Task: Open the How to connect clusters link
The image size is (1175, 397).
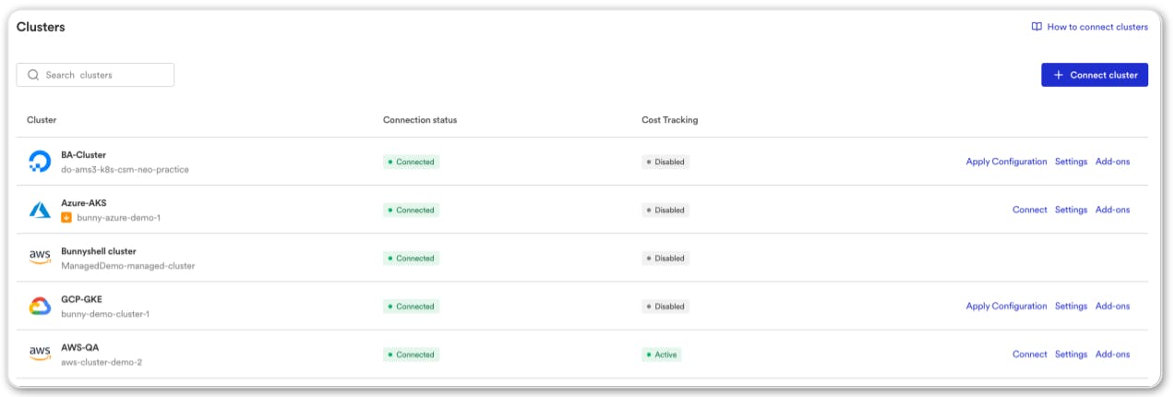Action: pos(1097,27)
